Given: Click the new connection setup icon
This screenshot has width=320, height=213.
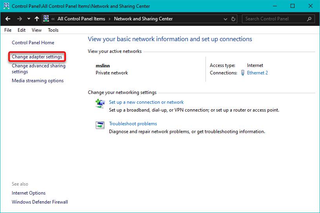Looking at the screenshot, I should (x=100, y=103).
